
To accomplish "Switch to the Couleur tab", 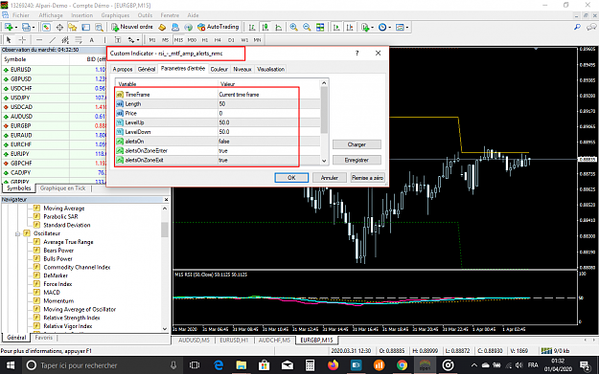I will point(219,70).
